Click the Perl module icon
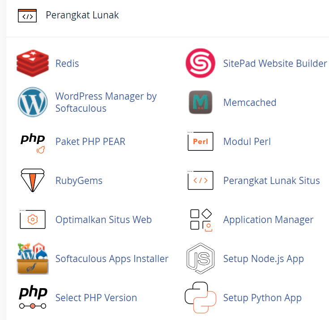The image size is (329, 320). pos(201,141)
